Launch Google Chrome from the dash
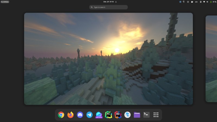217x122 pixels. [61, 115]
